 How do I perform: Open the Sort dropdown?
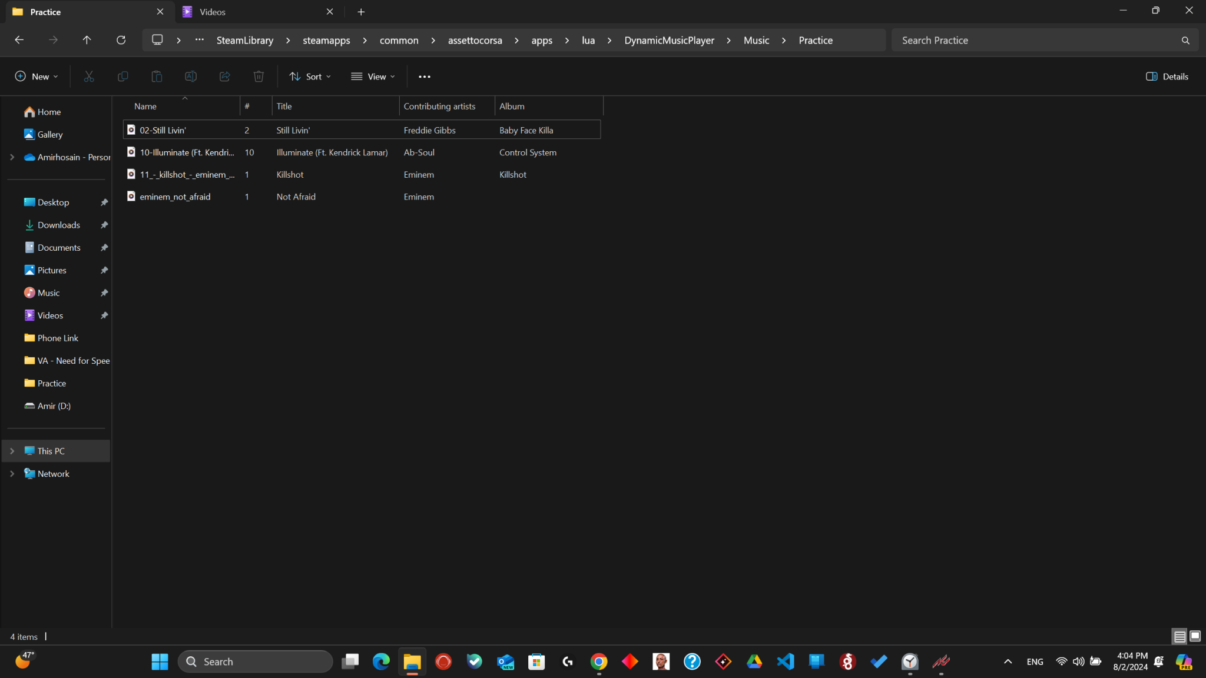(310, 77)
